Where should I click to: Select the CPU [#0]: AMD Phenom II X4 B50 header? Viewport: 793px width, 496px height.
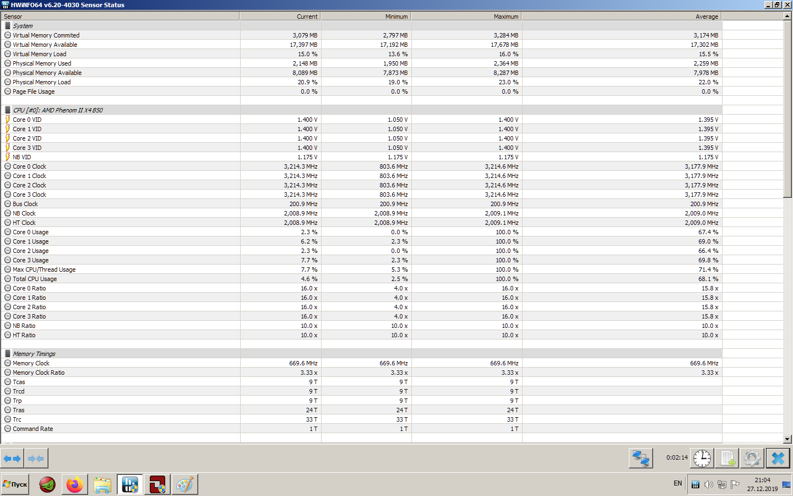361,110
